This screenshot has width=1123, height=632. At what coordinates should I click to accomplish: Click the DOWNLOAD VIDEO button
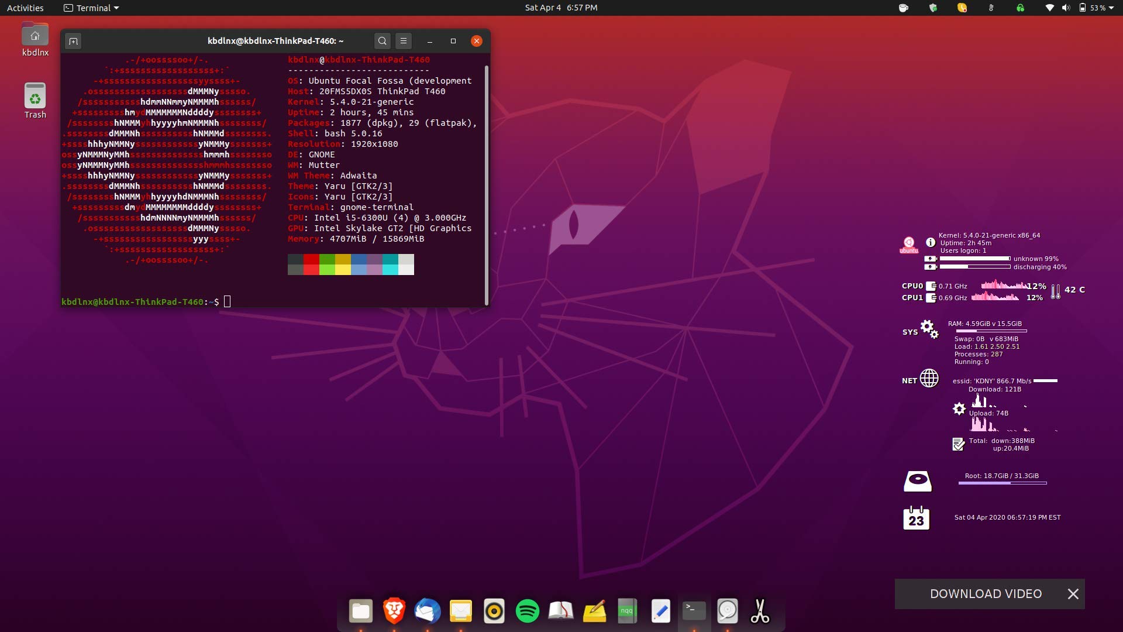pos(986,594)
